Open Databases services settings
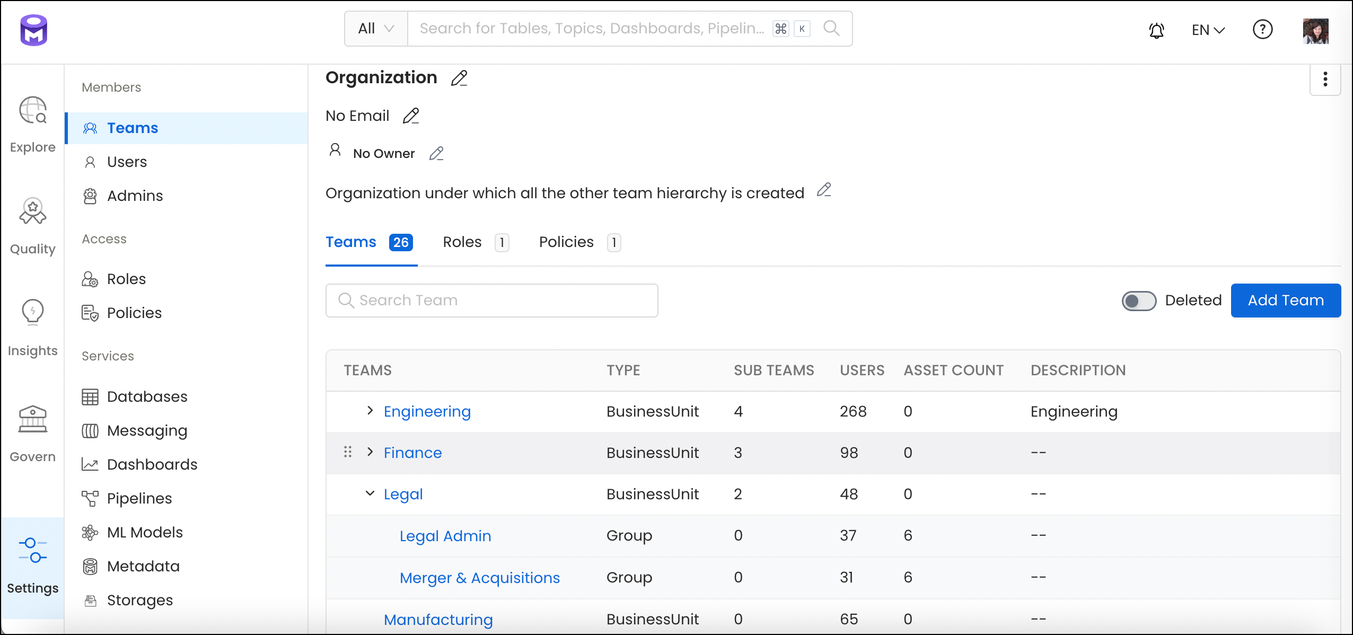This screenshot has height=635, width=1353. point(187,396)
